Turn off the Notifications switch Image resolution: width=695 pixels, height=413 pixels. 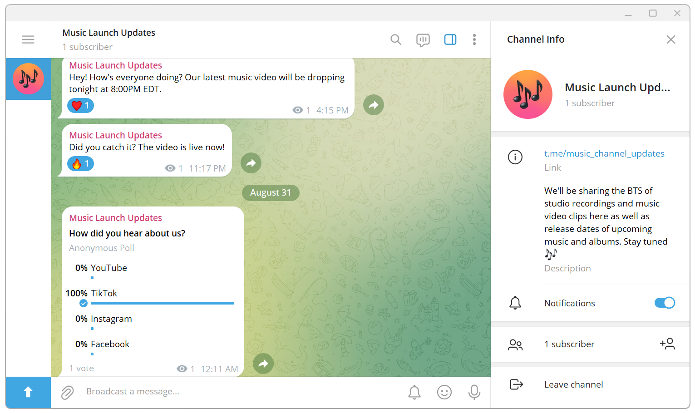point(665,303)
